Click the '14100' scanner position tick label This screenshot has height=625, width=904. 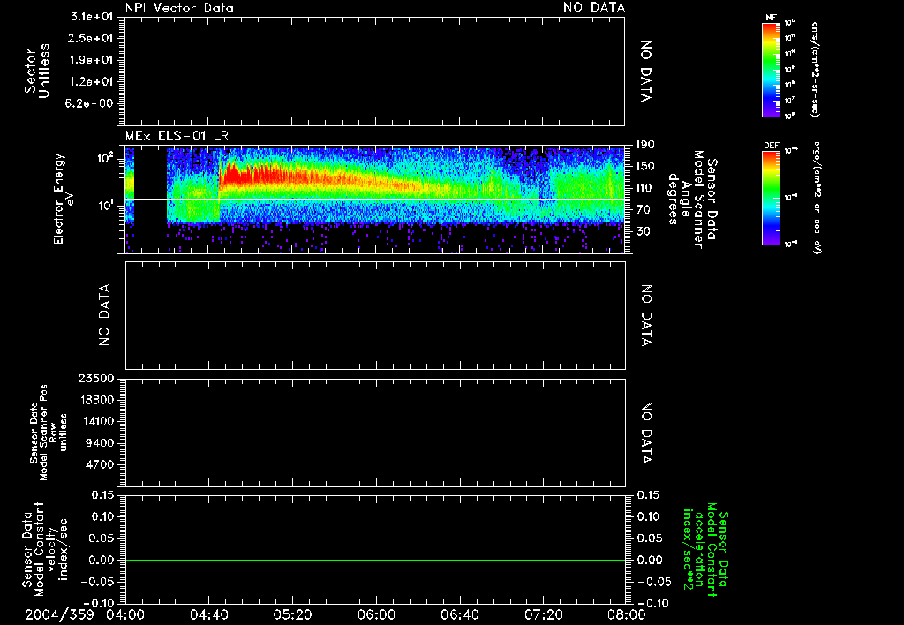pos(97,421)
